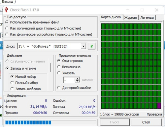The height and width of the screenshot is (127, 165).
Task: Choose 'Полный набор' test set
Action: click(x=24, y=83)
